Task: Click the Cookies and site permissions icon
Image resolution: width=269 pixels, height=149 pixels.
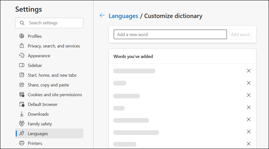Action: click(x=22, y=95)
